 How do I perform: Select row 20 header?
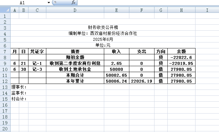(5, 122)
